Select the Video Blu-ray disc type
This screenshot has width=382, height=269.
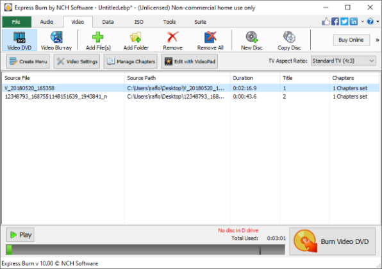(x=56, y=40)
